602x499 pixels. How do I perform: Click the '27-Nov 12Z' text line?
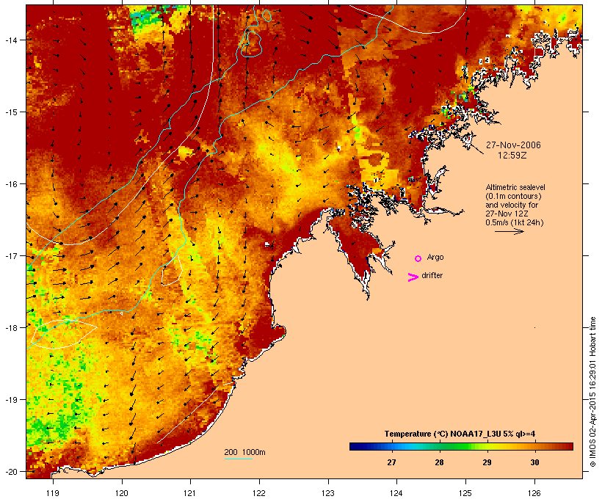(507, 214)
